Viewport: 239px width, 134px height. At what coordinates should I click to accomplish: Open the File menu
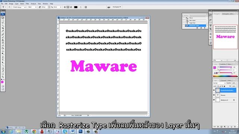[x=2, y=4]
